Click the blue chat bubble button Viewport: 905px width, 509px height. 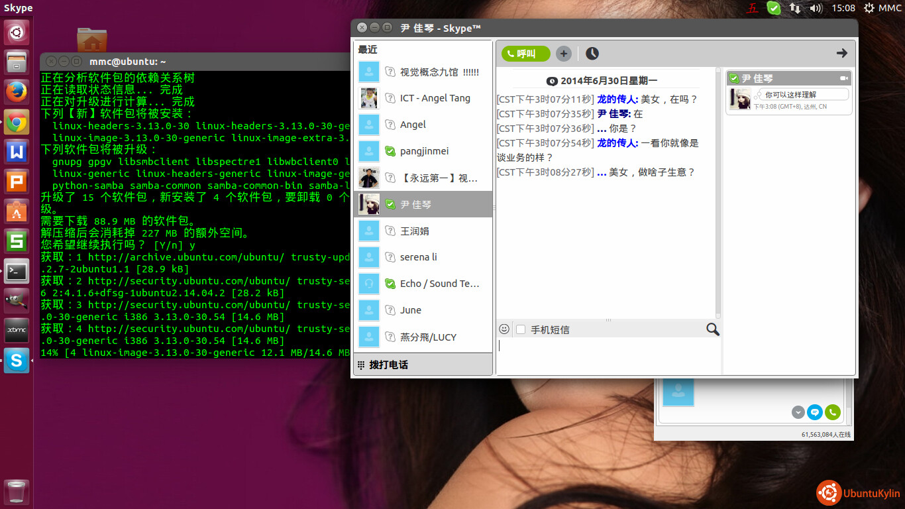(815, 412)
